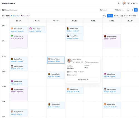Click Henry Wilson's avatar on Thursday
This screenshot has width=139, height=118.
tap(68, 36)
